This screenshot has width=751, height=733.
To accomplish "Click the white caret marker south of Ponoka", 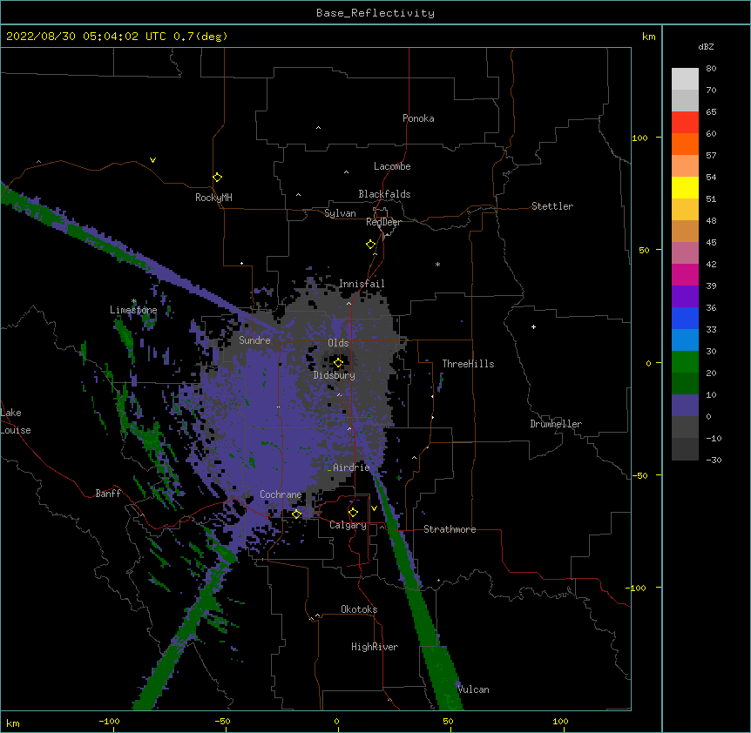I will point(319,128).
